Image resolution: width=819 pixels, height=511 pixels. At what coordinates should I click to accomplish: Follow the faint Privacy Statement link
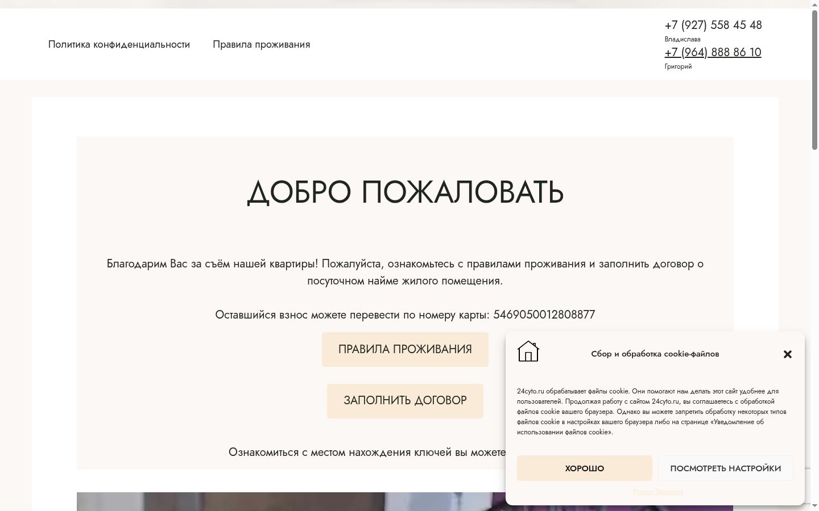[x=657, y=492]
